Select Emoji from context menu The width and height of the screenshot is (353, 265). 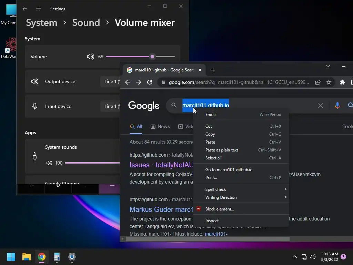tap(241, 115)
